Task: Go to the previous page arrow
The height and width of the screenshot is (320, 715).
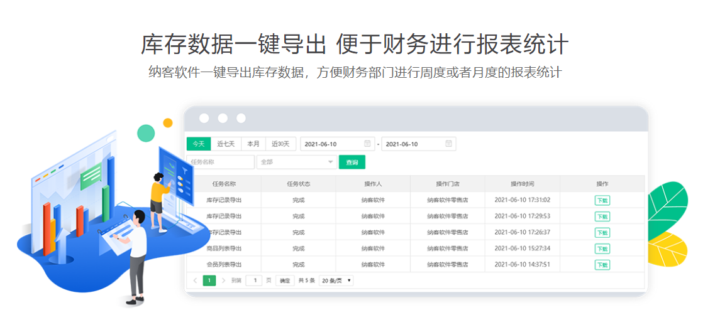Action: [x=195, y=280]
